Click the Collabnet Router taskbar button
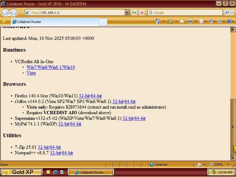The width and height of the screenshot is (236, 177). pos(91,172)
